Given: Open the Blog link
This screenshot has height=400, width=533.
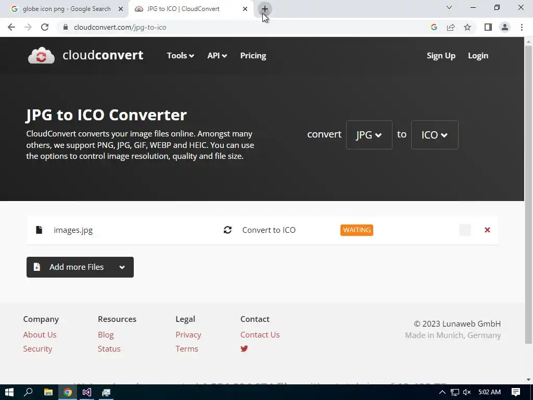Looking at the screenshot, I should (x=106, y=335).
